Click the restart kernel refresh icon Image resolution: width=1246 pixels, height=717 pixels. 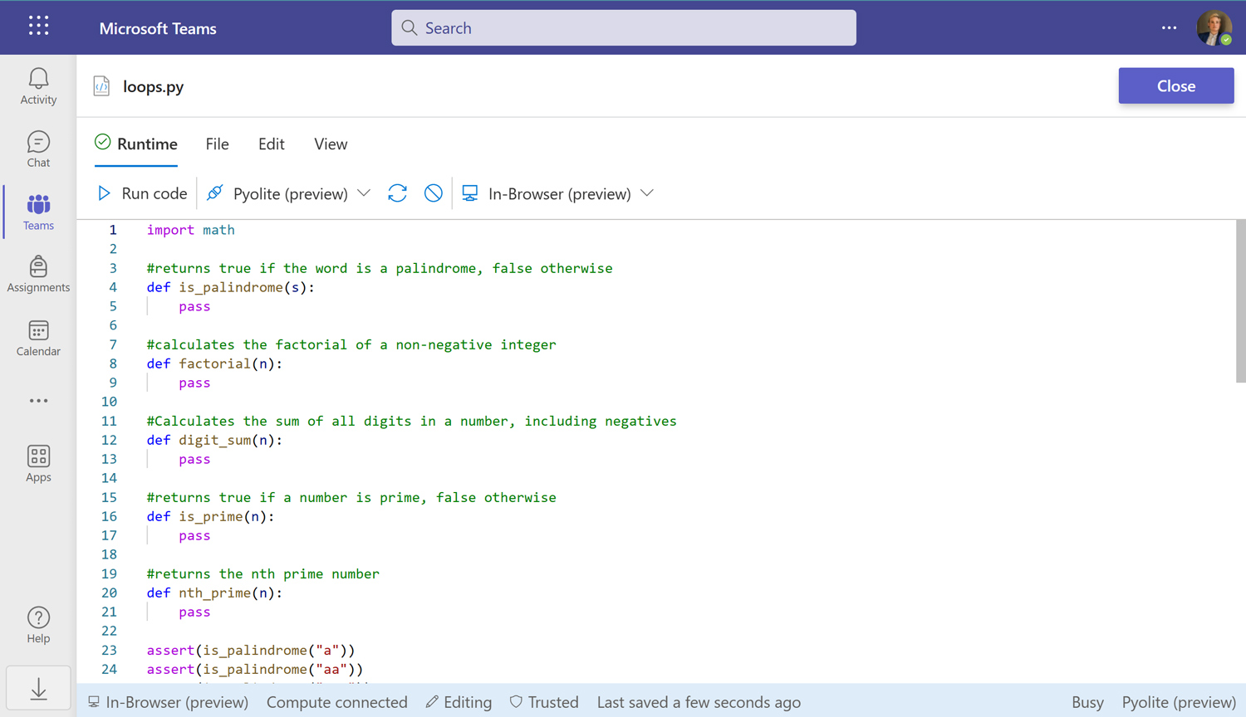397,193
